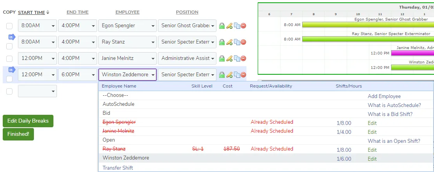
Task: Select Transfer Shift in the employee list
Action: (x=118, y=168)
